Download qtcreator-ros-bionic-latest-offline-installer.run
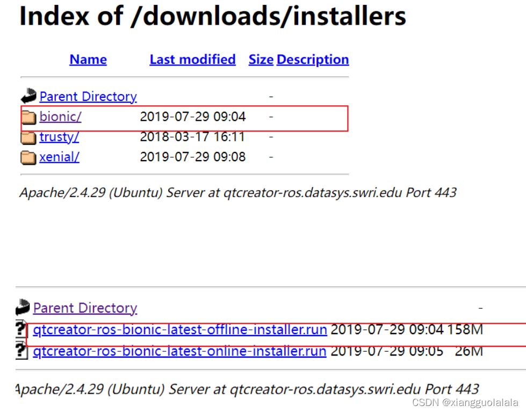This screenshot has height=413, width=526. click(x=179, y=329)
